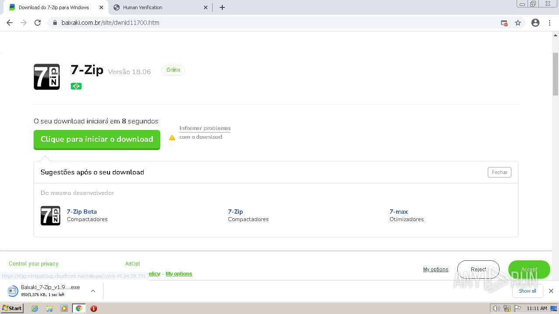559x314 pixels.
Task: Accept the privacy cookies
Action: [529, 270]
